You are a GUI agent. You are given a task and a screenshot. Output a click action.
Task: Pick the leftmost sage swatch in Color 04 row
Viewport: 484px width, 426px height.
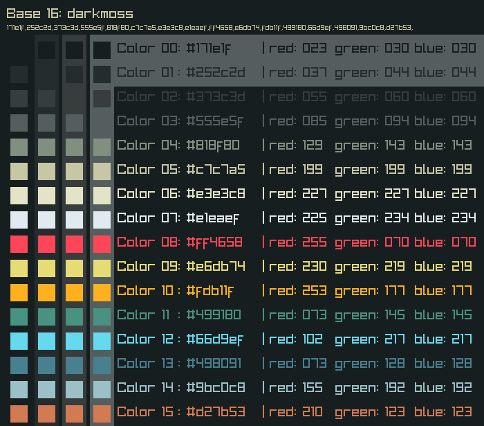[x=19, y=147]
